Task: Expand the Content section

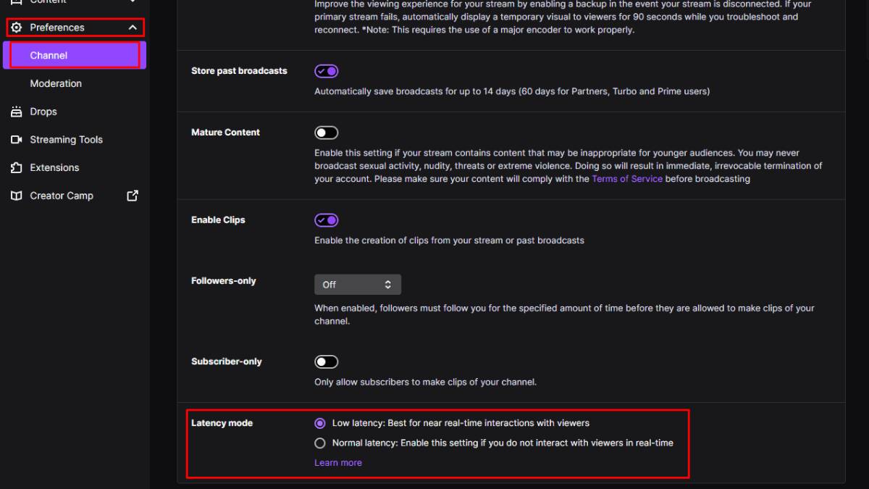Action: click(132, 2)
